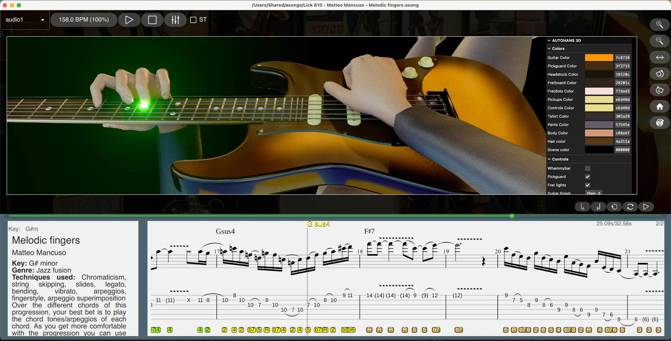Screen dimensions: 671x341
Task: Click the horizontal pan arrows icon
Action: [x=660, y=57]
